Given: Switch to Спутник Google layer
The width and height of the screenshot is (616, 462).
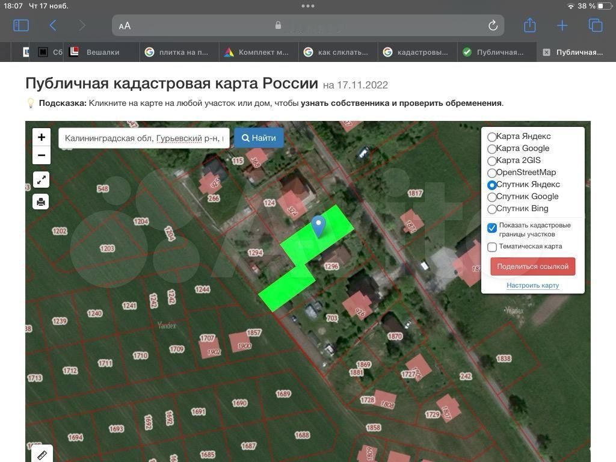Looking at the screenshot, I should click(x=491, y=197).
